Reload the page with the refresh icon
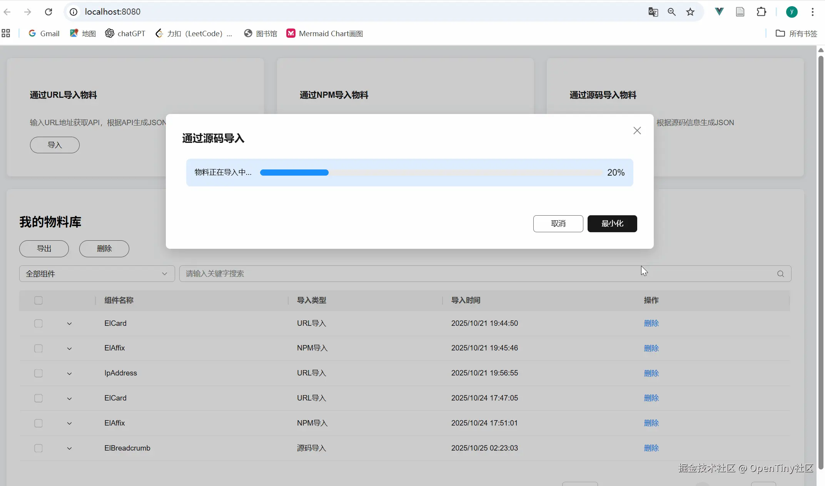This screenshot has height=486, width=825. pyautogui.click(x=48, y=12)
